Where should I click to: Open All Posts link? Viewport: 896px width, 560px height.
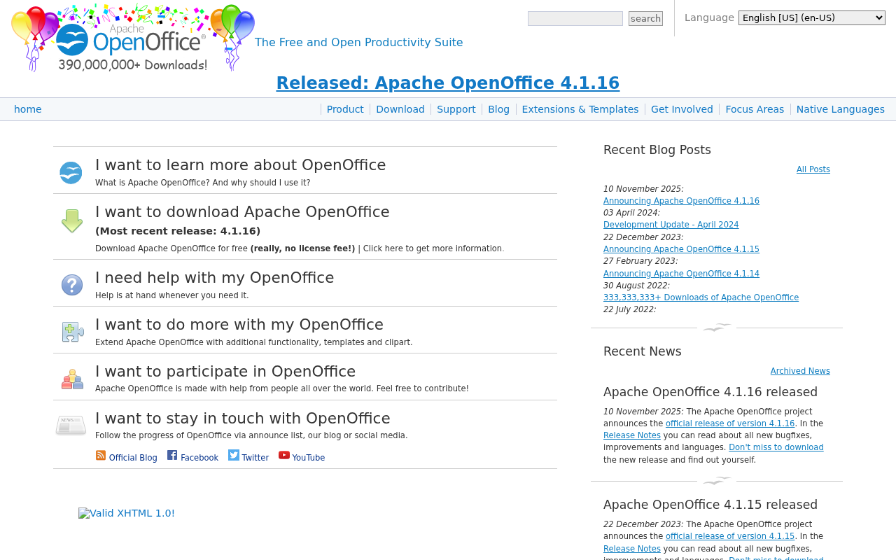[813, 169]
